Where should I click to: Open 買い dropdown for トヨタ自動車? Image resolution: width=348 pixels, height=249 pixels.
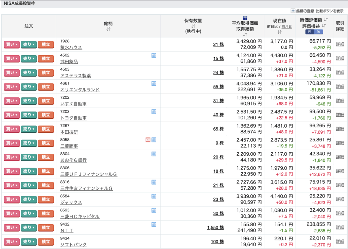12,115
